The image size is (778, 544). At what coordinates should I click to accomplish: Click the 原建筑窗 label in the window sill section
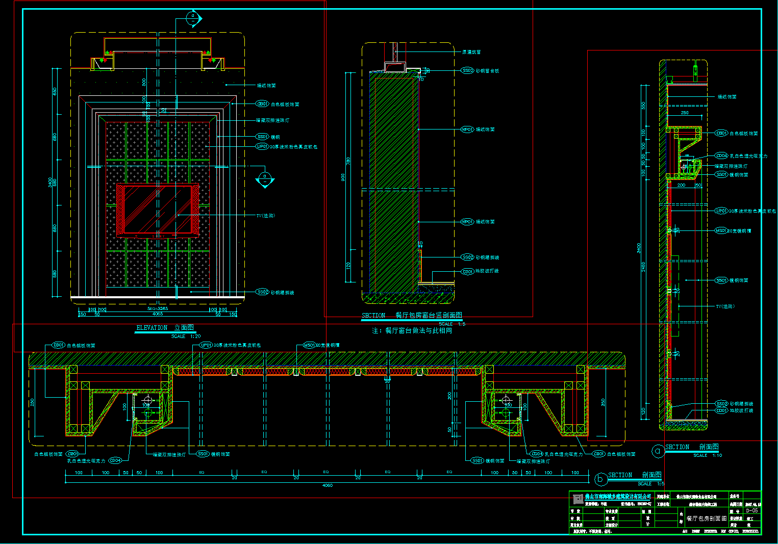(471, 52)
